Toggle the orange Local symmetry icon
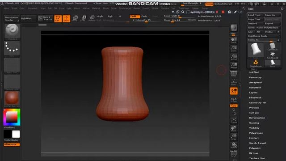The image size is (286, 161). pos(234,91)
